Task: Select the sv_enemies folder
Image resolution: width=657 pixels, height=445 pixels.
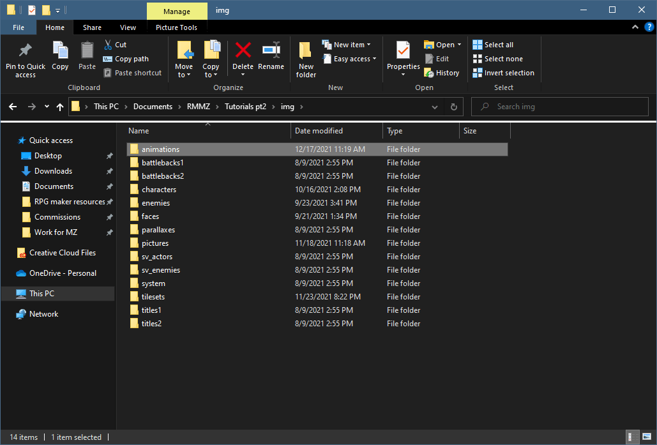Action: tap(317, 270)
